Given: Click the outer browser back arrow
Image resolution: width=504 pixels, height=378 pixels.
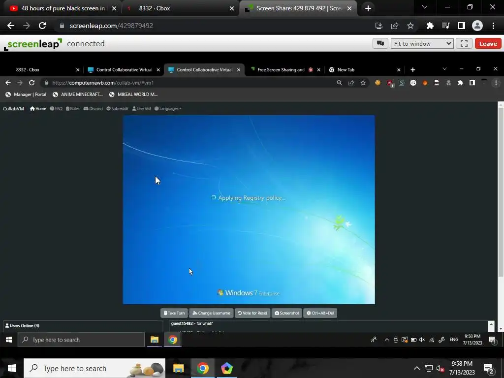Looking at the screenshot, I should [11, 26].
